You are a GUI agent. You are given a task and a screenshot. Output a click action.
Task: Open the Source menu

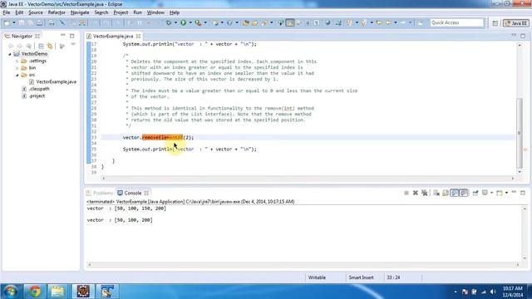click(x=36, y=12)
